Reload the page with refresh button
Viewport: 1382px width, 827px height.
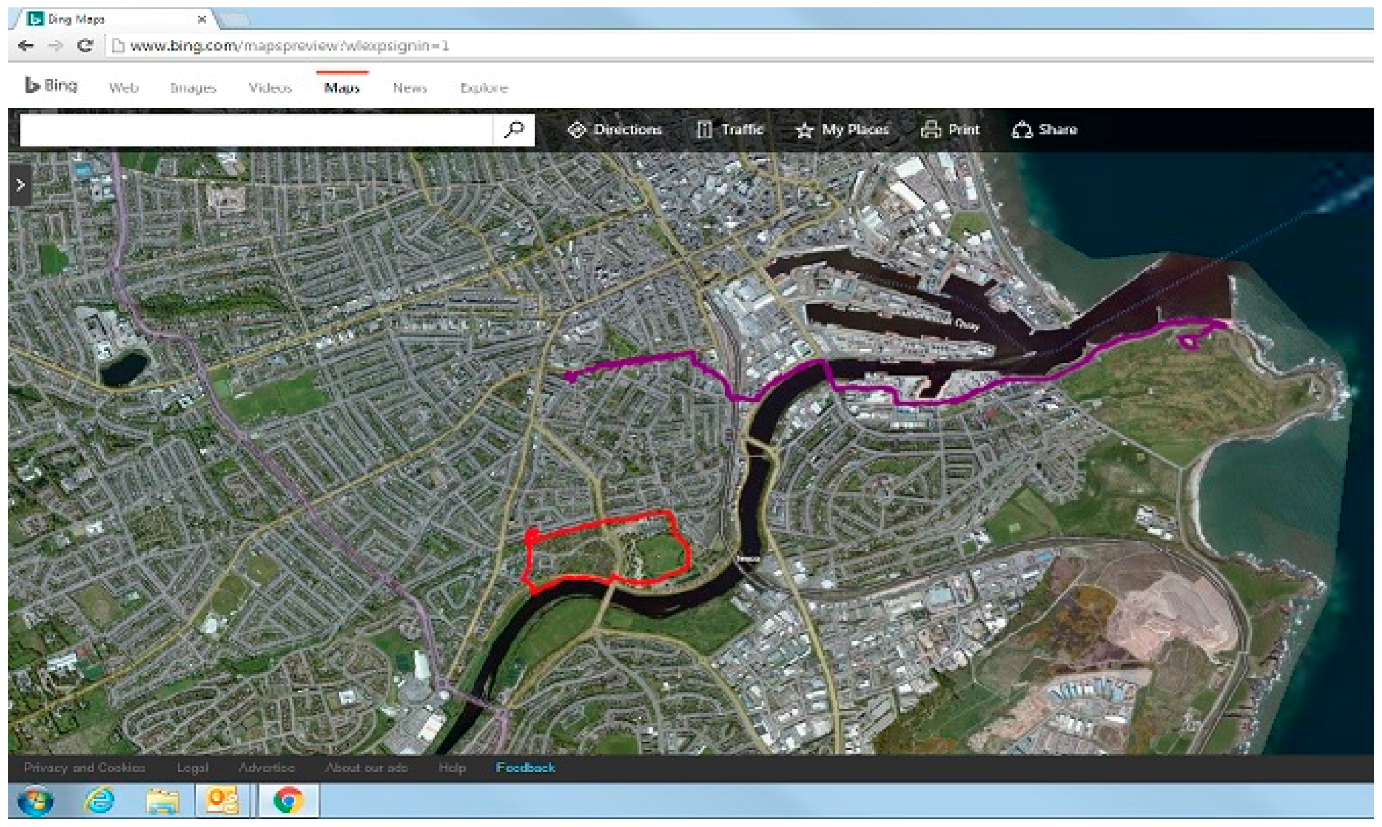(x=85, y=46)
